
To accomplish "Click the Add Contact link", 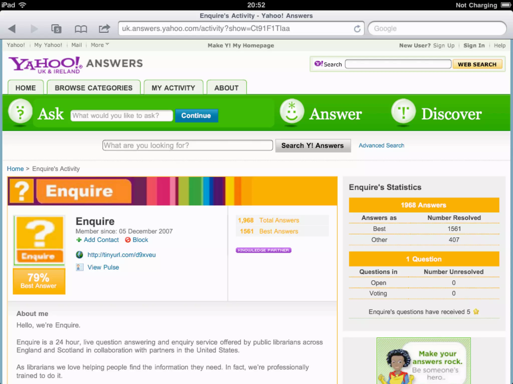I will [x=101, y=240].
